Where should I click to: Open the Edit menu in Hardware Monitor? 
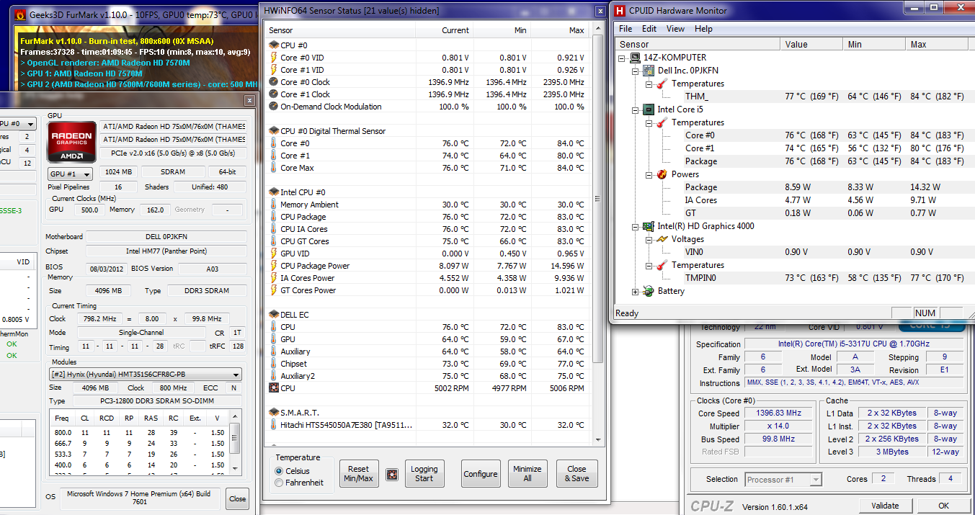pyautogui.click(x=649, y=29)
